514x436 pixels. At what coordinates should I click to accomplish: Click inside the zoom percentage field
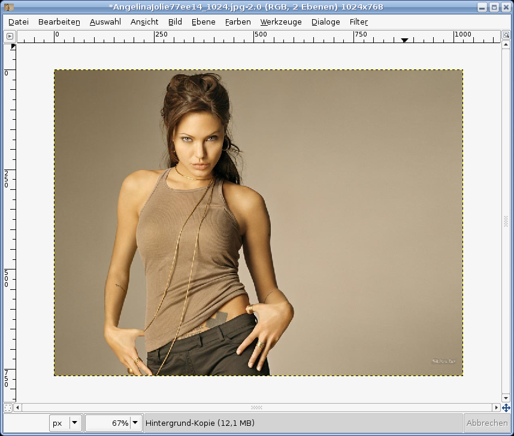click(108, 423)
